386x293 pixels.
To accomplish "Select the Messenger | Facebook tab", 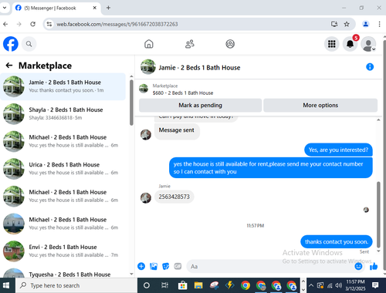I will point(56,8).
